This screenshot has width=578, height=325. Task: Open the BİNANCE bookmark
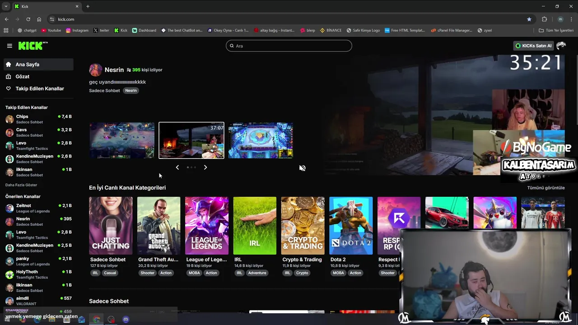(331, 30)
